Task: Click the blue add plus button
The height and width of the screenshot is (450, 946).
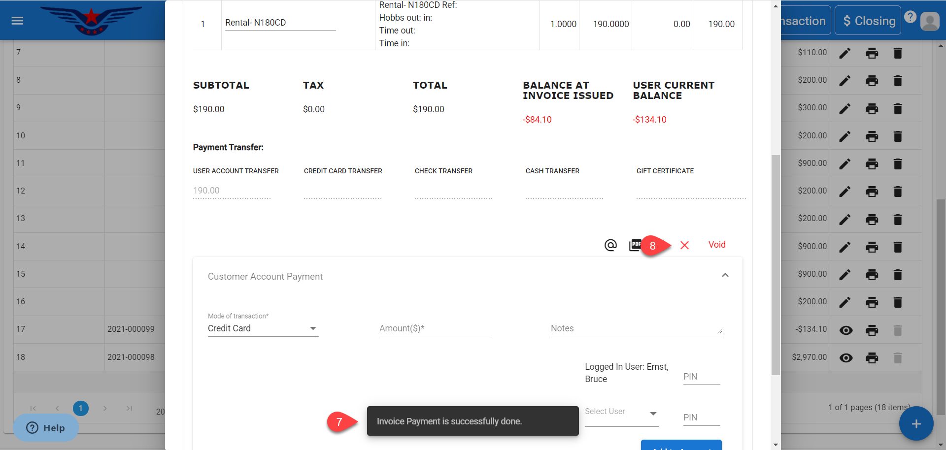Action: point(916,423)
